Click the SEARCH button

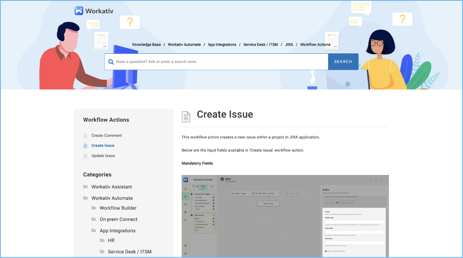point(343,62)
